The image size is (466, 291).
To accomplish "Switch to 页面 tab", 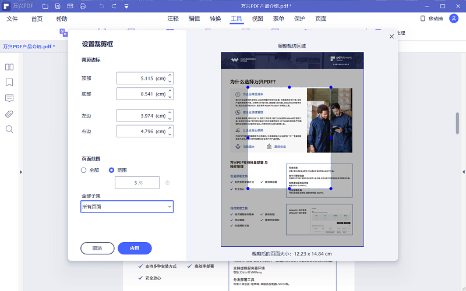I will click(321, 19).
